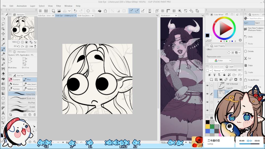Open the layer palette color dropdown
Screen dimensions: 265x149
209,70
